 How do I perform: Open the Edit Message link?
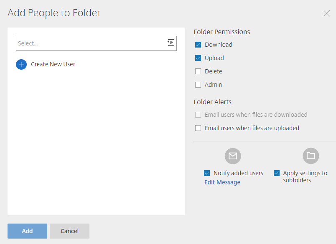[x=222, y=182]
